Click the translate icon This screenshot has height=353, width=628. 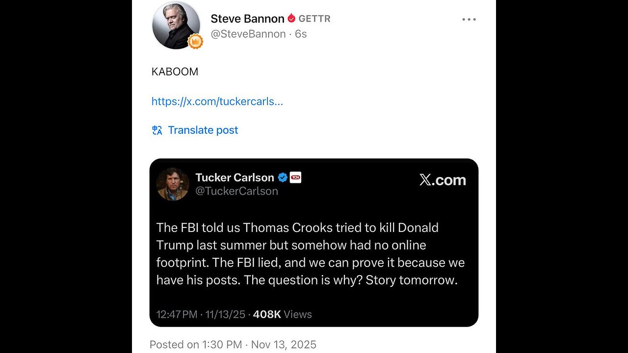coord(157,130)
